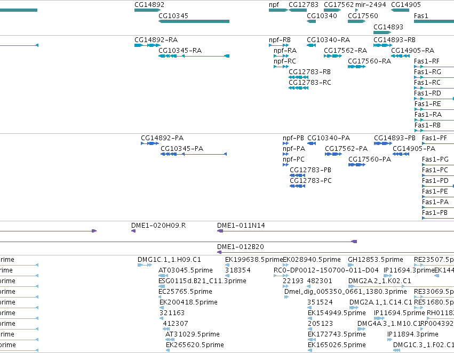454x353 pixels.
Task: Click BAC clone DME1-012B20
Action: pyautogui.click(x=335, y=252)
